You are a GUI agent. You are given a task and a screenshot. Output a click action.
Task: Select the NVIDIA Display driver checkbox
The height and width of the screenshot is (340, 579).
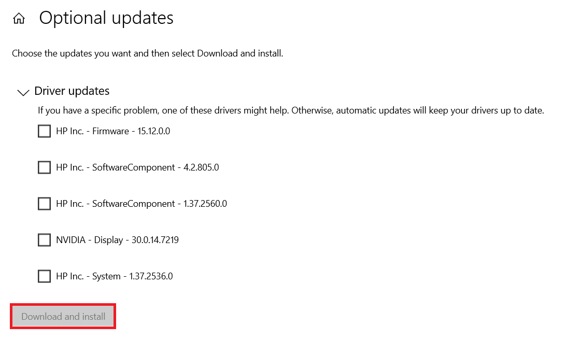pyautogui.click(x=44, y=240)
